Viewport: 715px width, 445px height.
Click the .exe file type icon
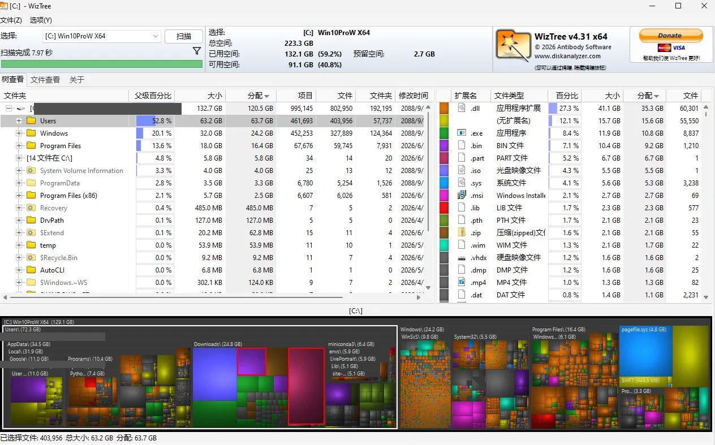(461, 133)
